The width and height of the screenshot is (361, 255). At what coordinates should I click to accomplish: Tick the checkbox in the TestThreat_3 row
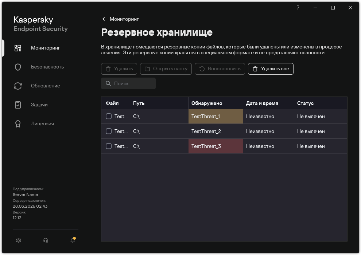click(109, 146)
